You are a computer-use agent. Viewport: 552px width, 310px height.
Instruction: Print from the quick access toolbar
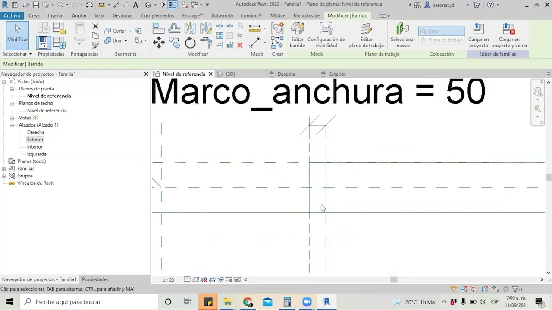point(89,5)
